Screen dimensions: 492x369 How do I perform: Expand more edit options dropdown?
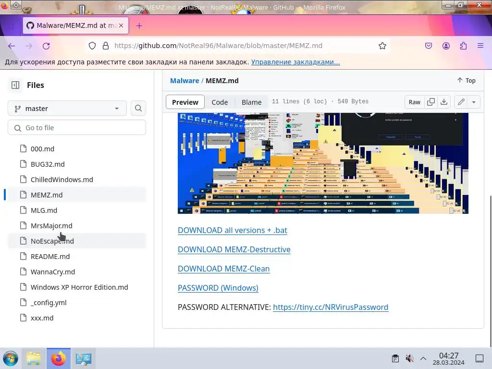pyautogui.click(x=474, y=102)
